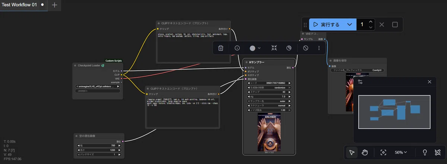Increase シード seed value arrow
Image resolution: width=447 pixels, height=164 pixels.
point(289,83)
